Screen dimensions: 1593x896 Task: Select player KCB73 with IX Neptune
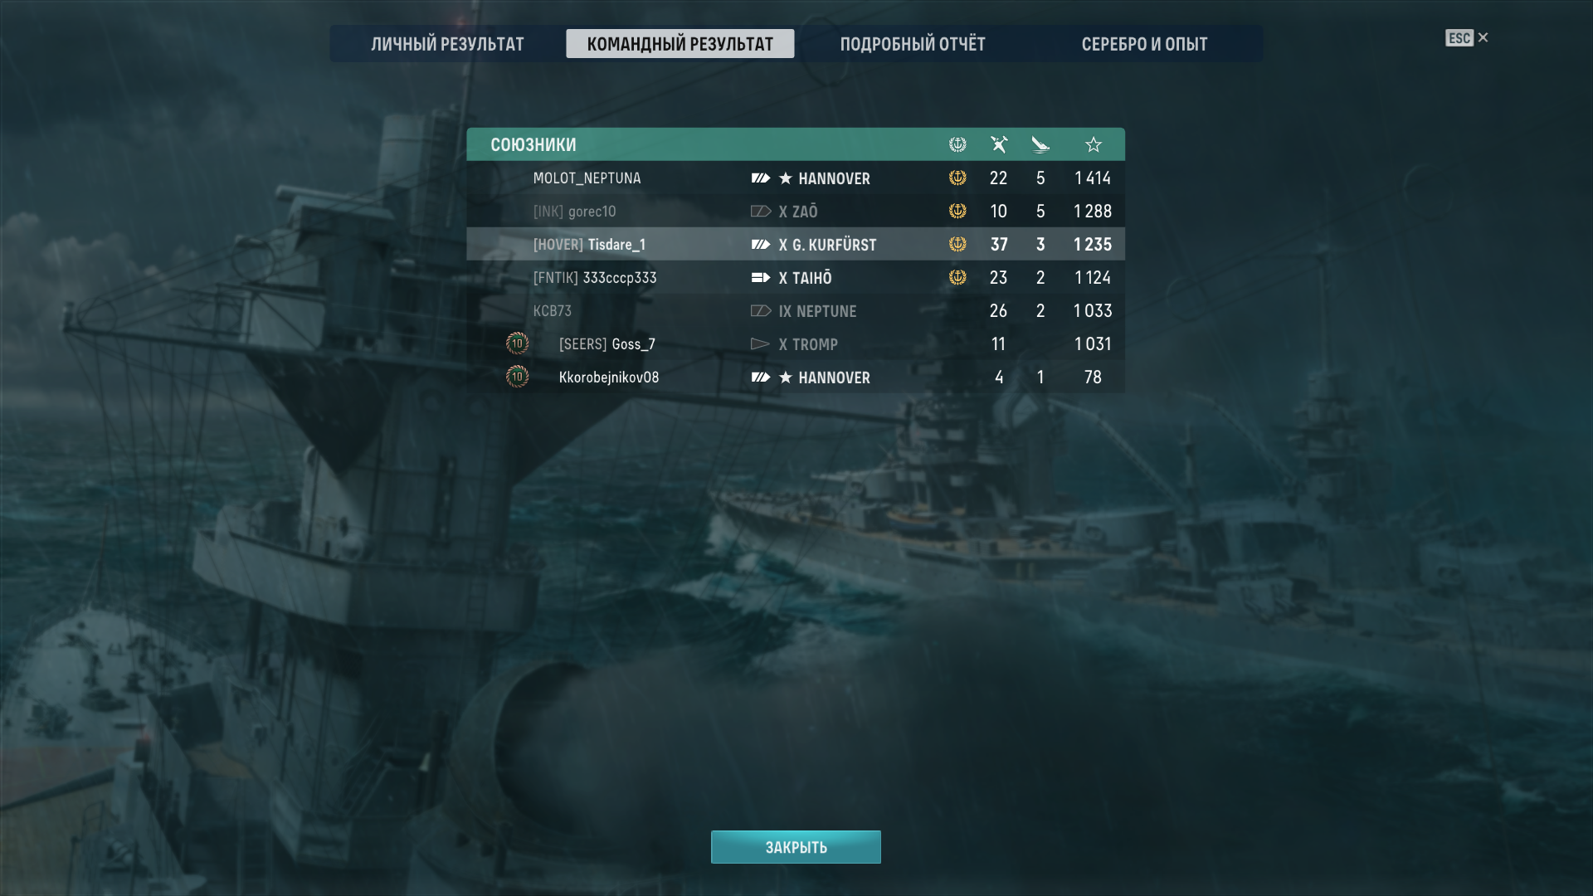click(796, 310)
